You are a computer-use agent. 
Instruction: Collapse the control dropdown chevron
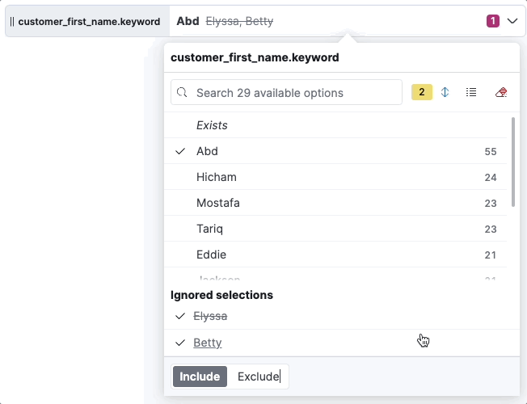[512, 21]
